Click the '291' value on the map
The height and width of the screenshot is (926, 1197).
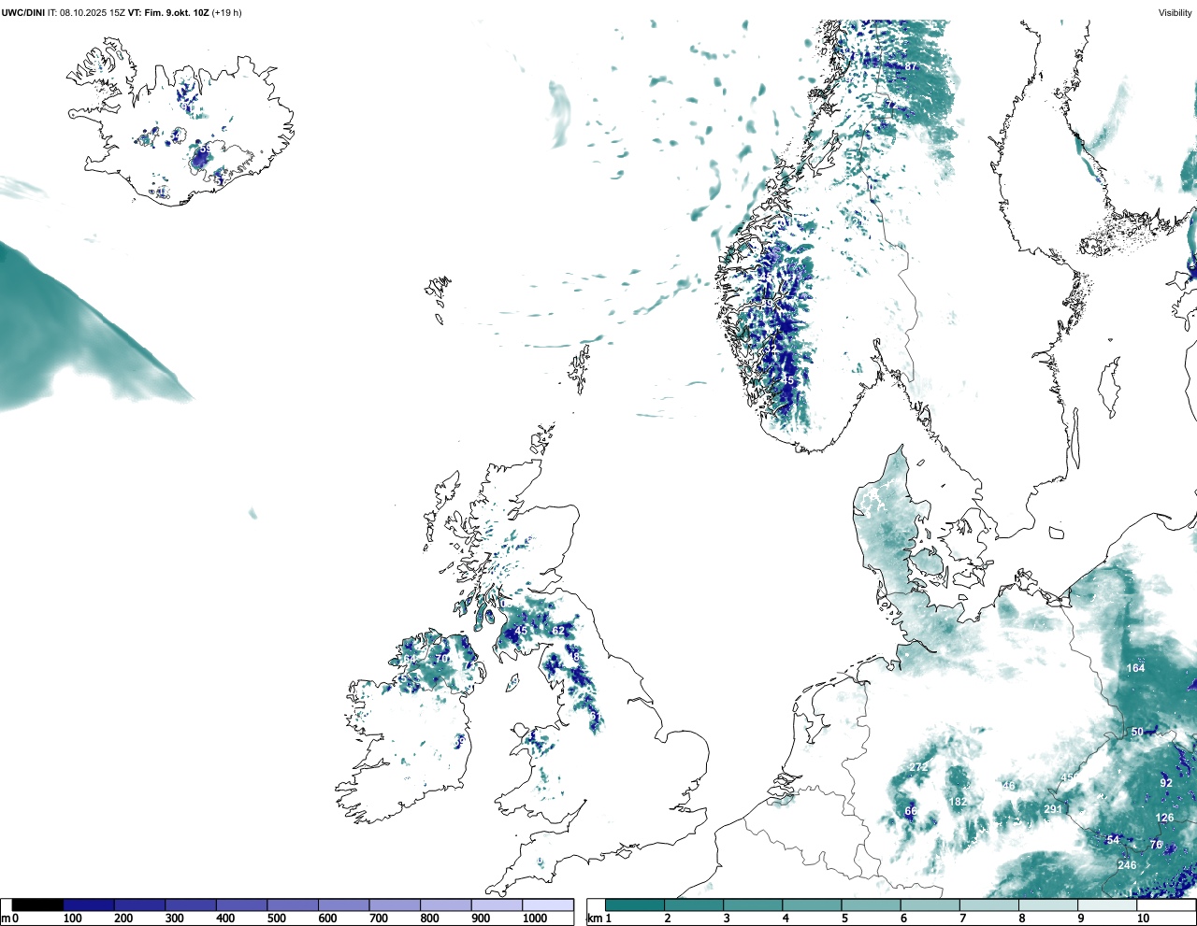[x=1053, y=809]
